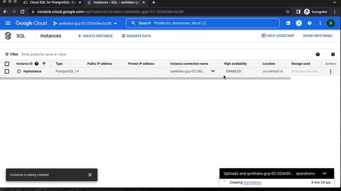
Task: Click CREATE INSTANCE button
Action: pyautogui.click(x=95, y=36)
